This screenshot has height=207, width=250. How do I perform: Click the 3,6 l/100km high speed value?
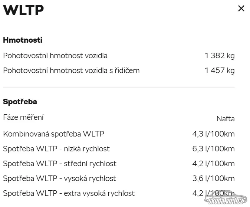pos(213,178)
